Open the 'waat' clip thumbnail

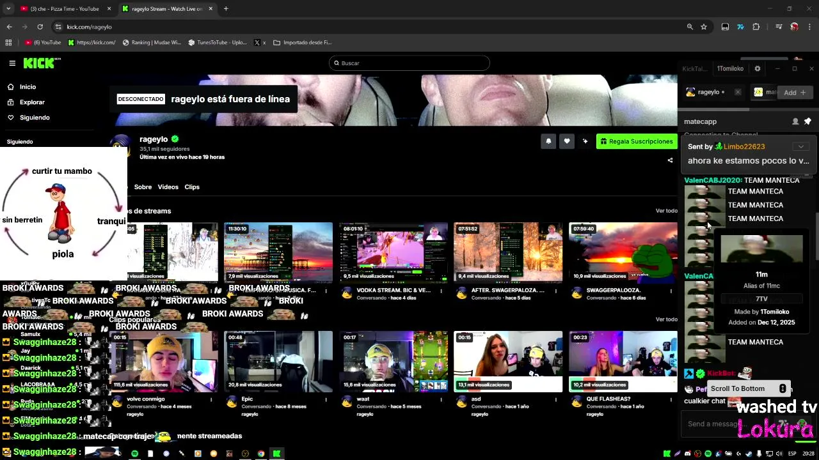(394, 361)
